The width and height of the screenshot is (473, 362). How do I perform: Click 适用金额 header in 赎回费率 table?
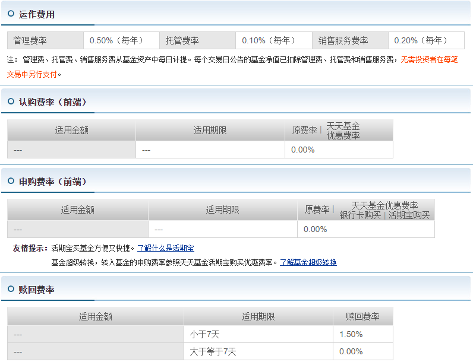pyautogui.click(x=96, y=316)
